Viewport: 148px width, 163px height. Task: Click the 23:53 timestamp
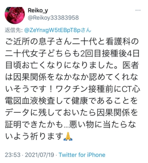(x=13, y=155)
